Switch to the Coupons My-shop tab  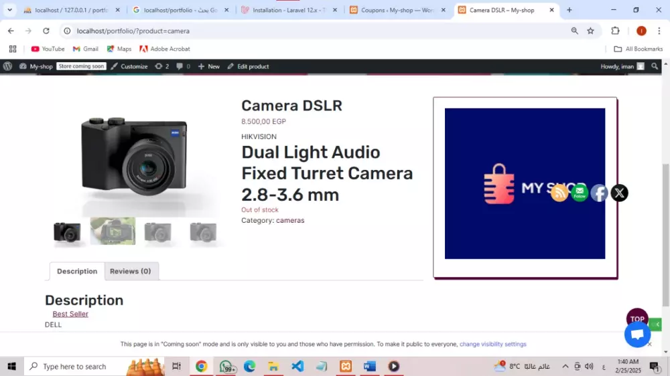[398, 10]
